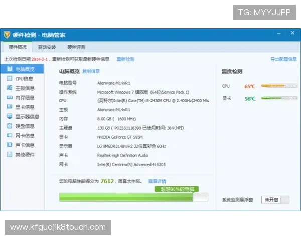
Task: Select the 内存信息 sidebar label
Action: (25, 98)
